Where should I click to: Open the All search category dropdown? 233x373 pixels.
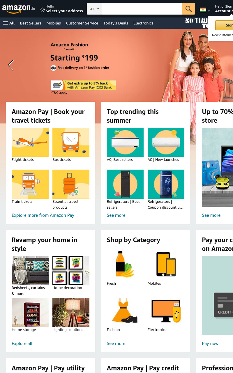click(x=94, y=9)
